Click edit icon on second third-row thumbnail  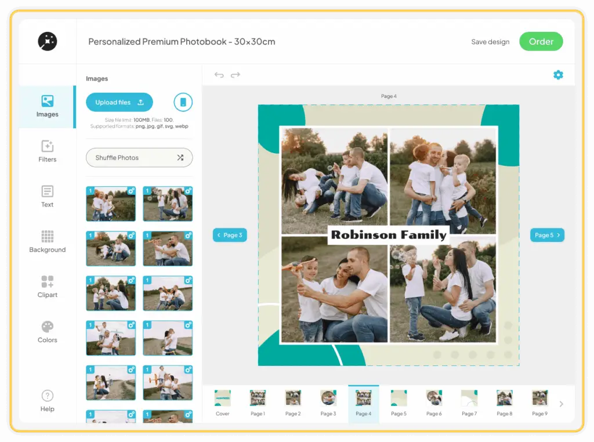click(x=188, y=280)
